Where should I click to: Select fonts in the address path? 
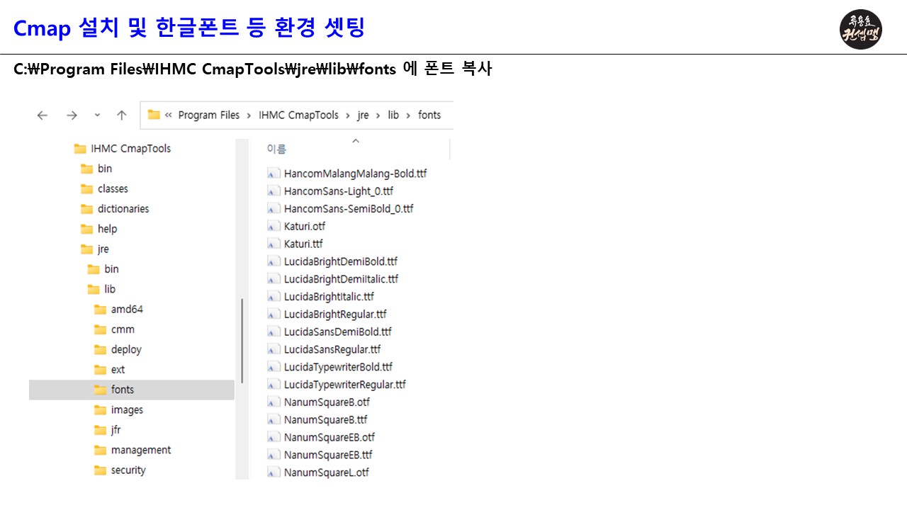click(x=429, y=115)
